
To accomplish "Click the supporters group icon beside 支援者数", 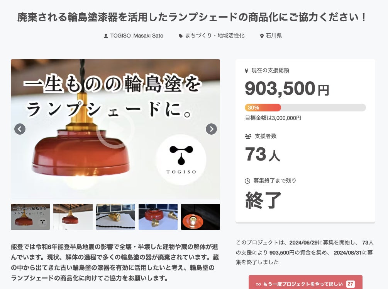I will pos(248,137).
